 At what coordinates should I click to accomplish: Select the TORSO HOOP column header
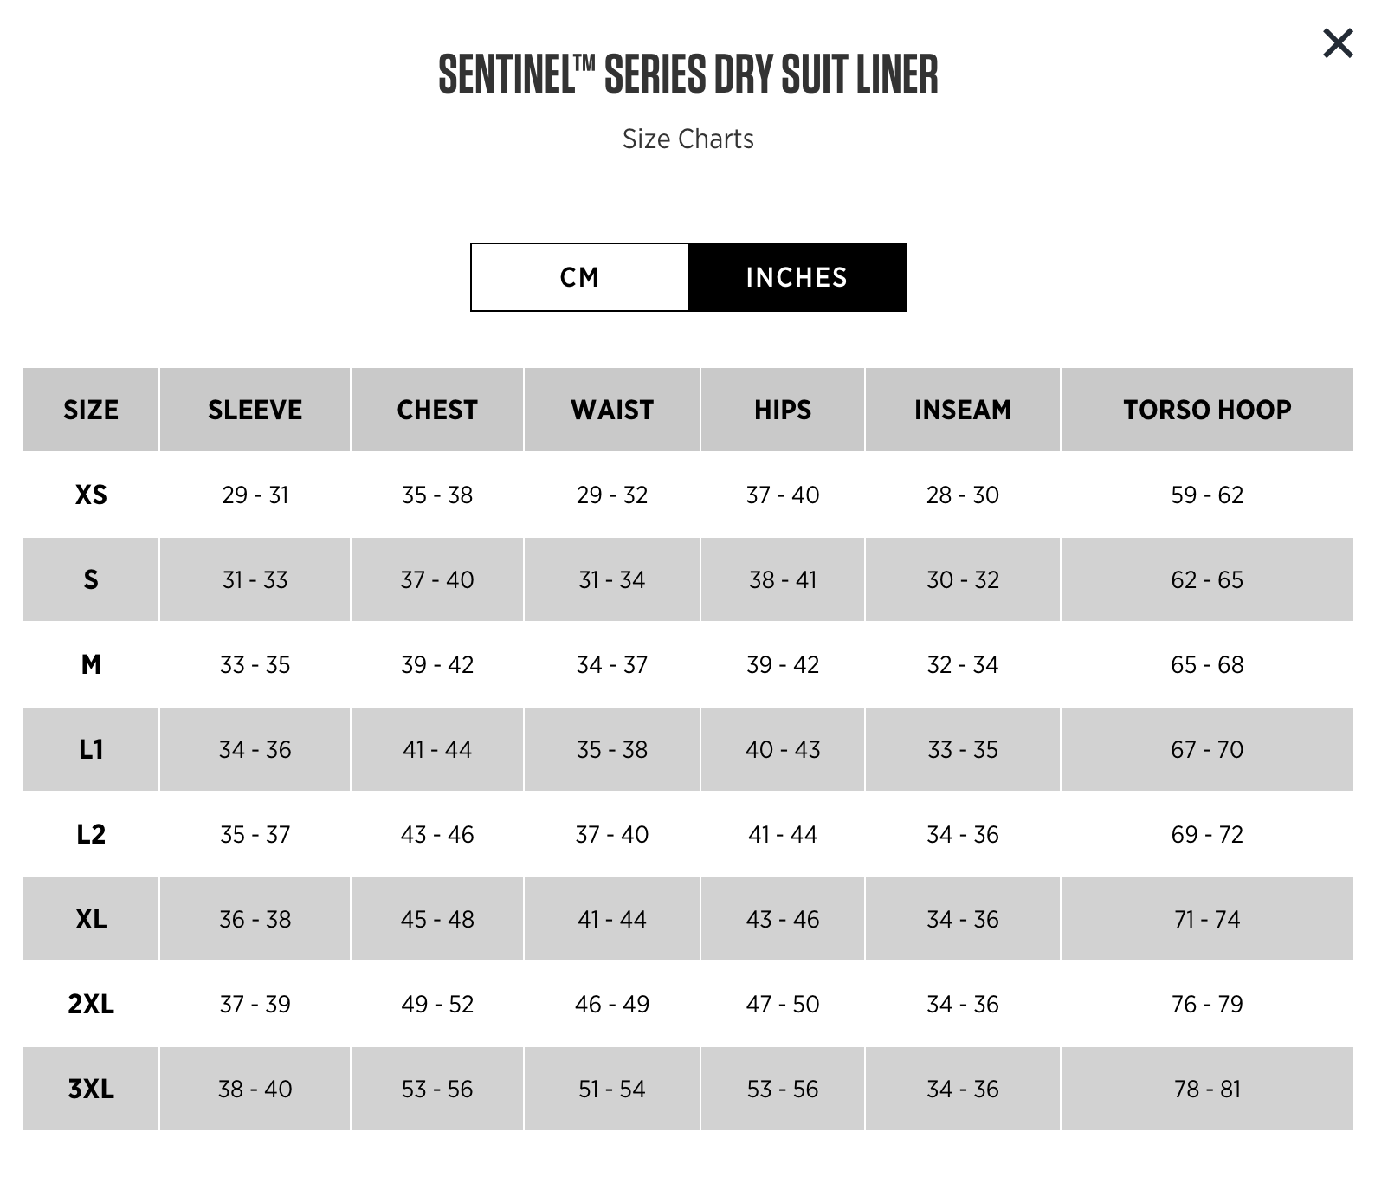(x=1207, y=410)
